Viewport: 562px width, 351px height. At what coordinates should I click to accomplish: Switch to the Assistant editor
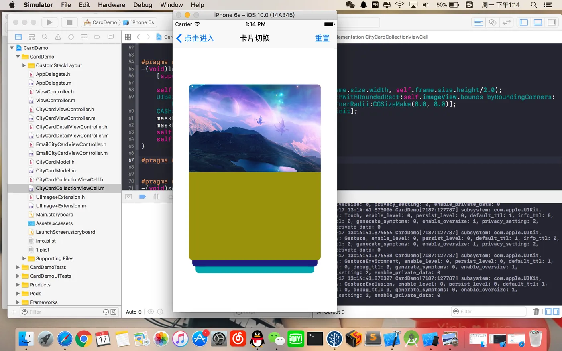[493, 22]
